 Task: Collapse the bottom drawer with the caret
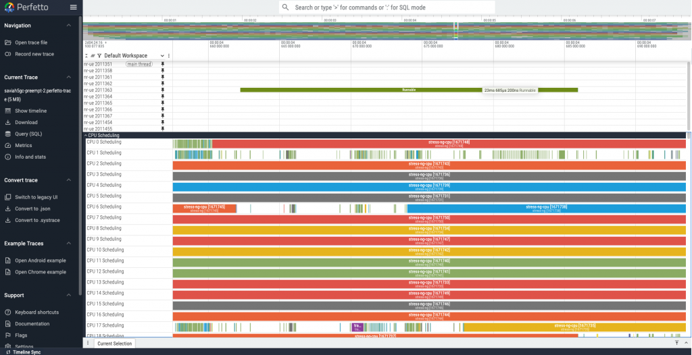click(686, 343)
